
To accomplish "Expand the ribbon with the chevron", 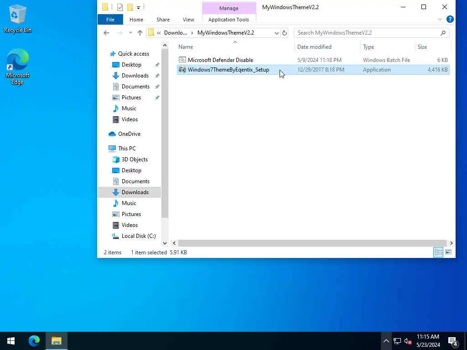I will [x=440, y=19].
